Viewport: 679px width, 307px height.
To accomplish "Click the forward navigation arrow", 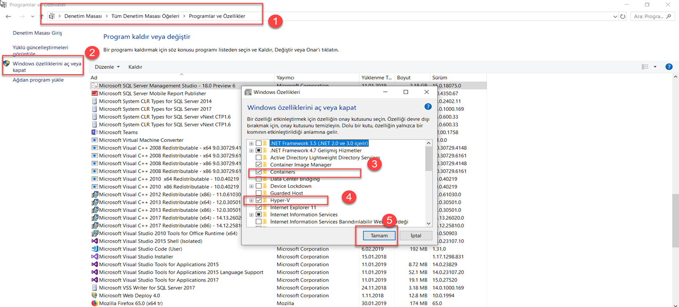I will pos(22,16).
